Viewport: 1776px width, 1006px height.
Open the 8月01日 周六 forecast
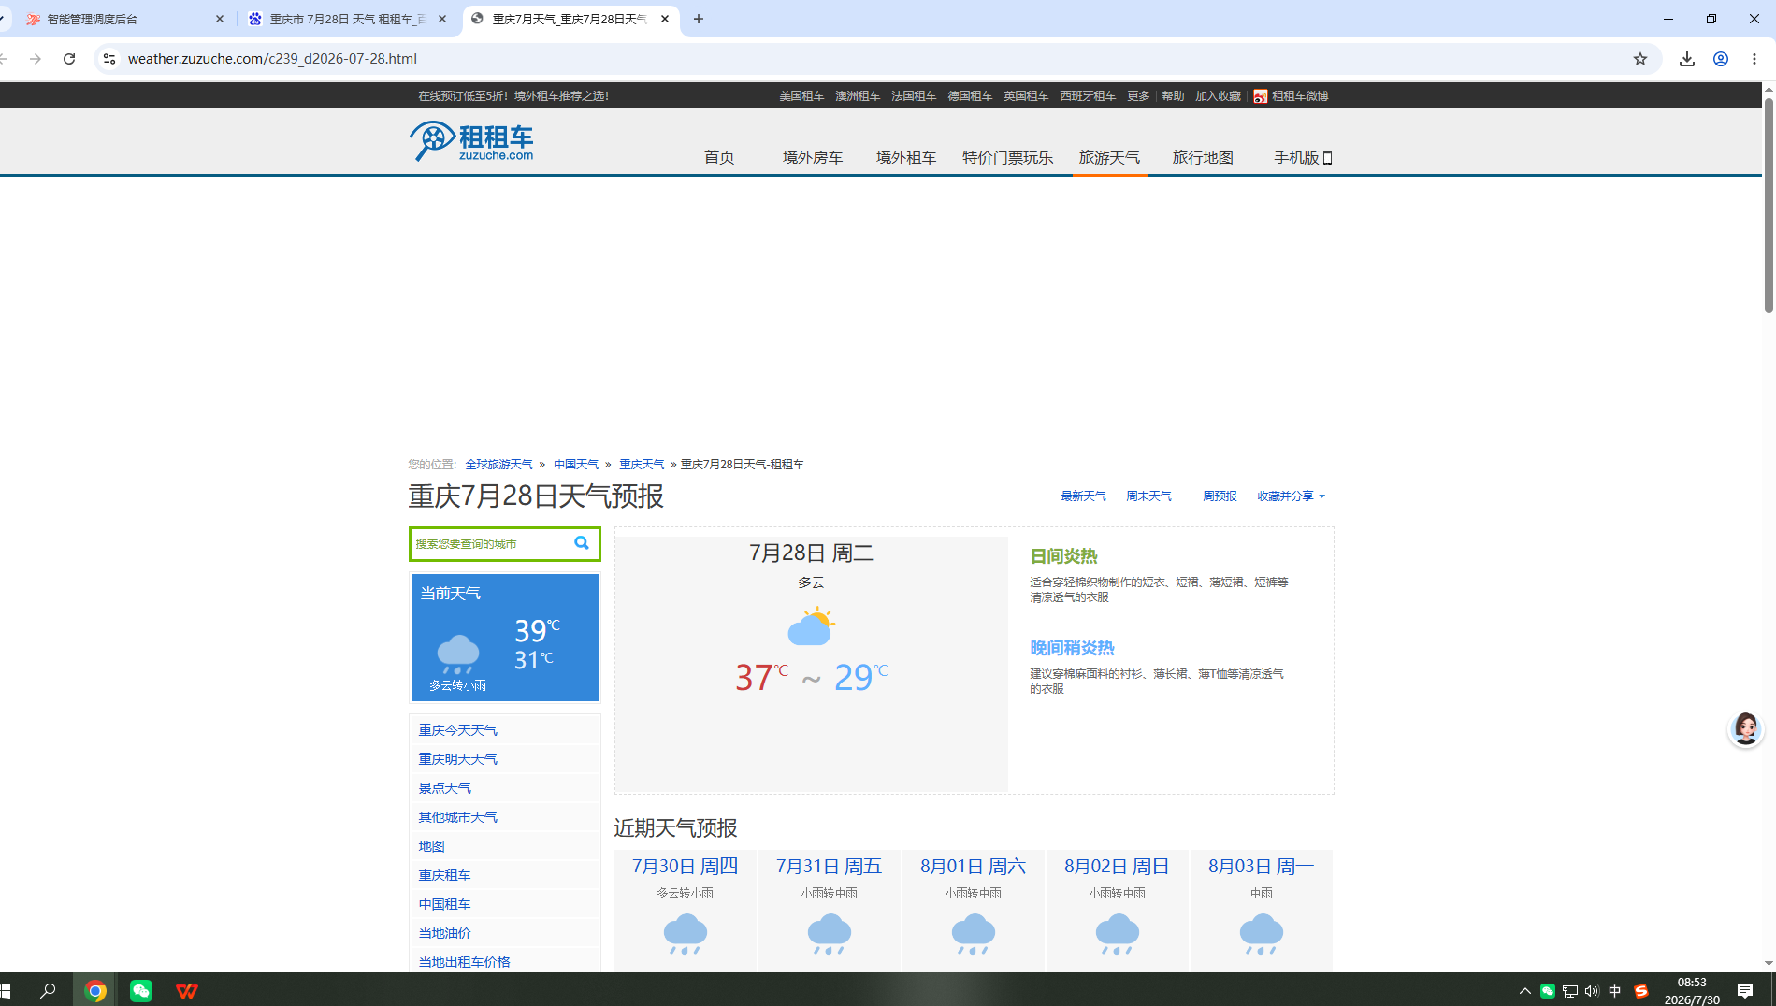point(973,867)
